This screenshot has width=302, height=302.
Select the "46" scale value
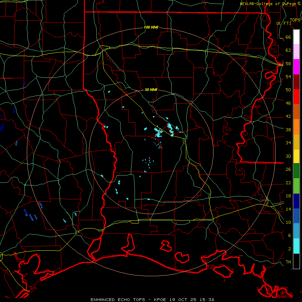(288, 103)
